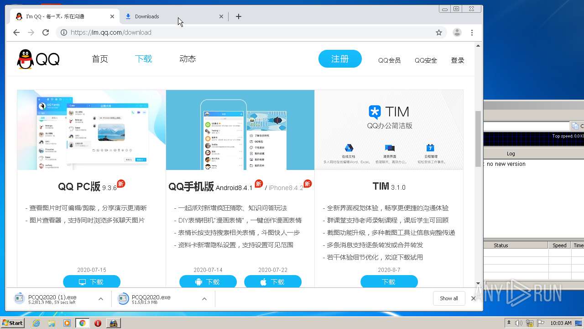
Task: Open Chrome's three-dot menu
Action: pyautogui.click(x=472, y=32)
